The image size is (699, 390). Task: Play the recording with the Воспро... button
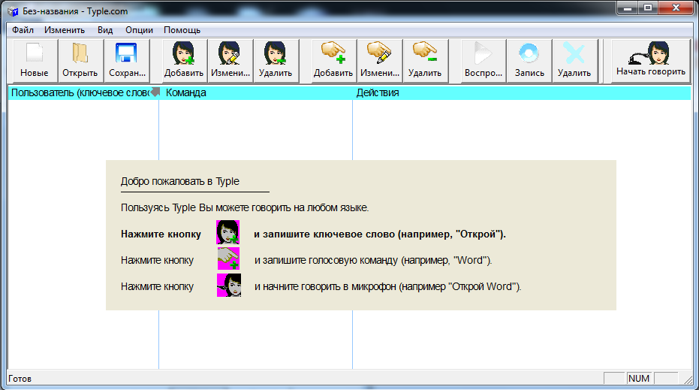pos(484,60)
